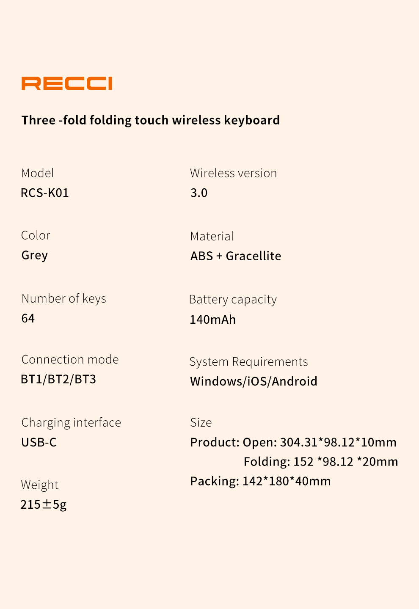Select the Model label

coord(38,173)
